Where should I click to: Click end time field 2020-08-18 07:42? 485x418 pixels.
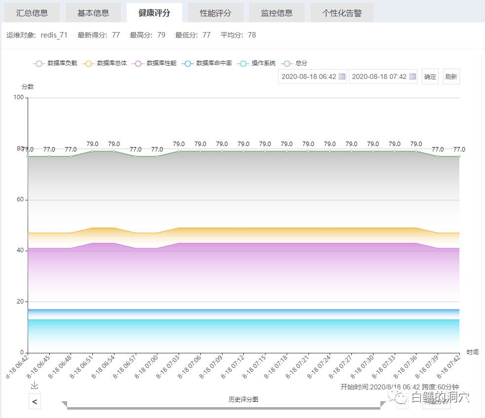tap(379, 76)
